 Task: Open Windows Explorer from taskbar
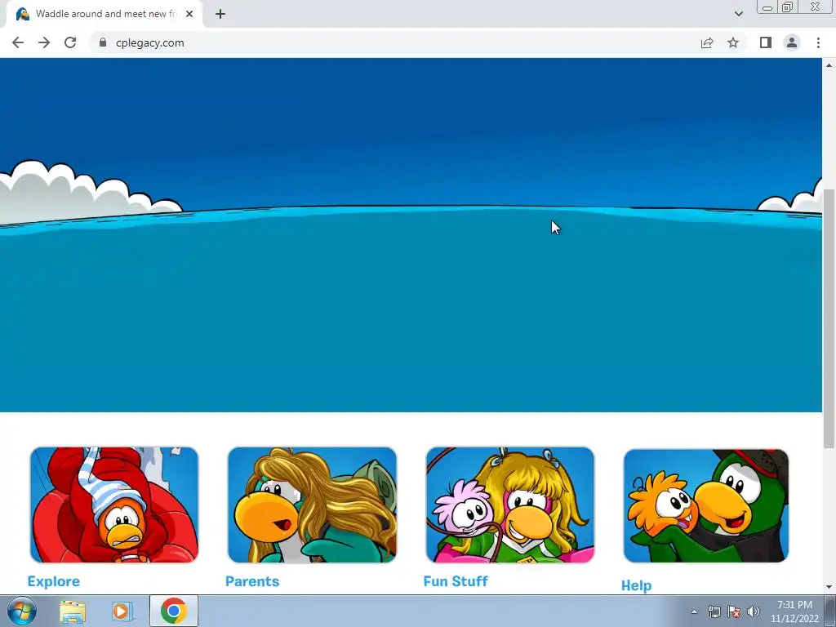[x=73, y=611]
